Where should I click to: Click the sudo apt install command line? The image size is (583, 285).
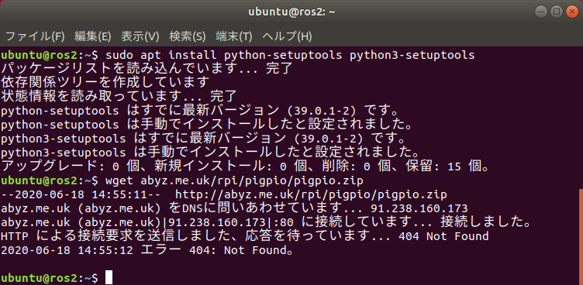tap(238, 55)
